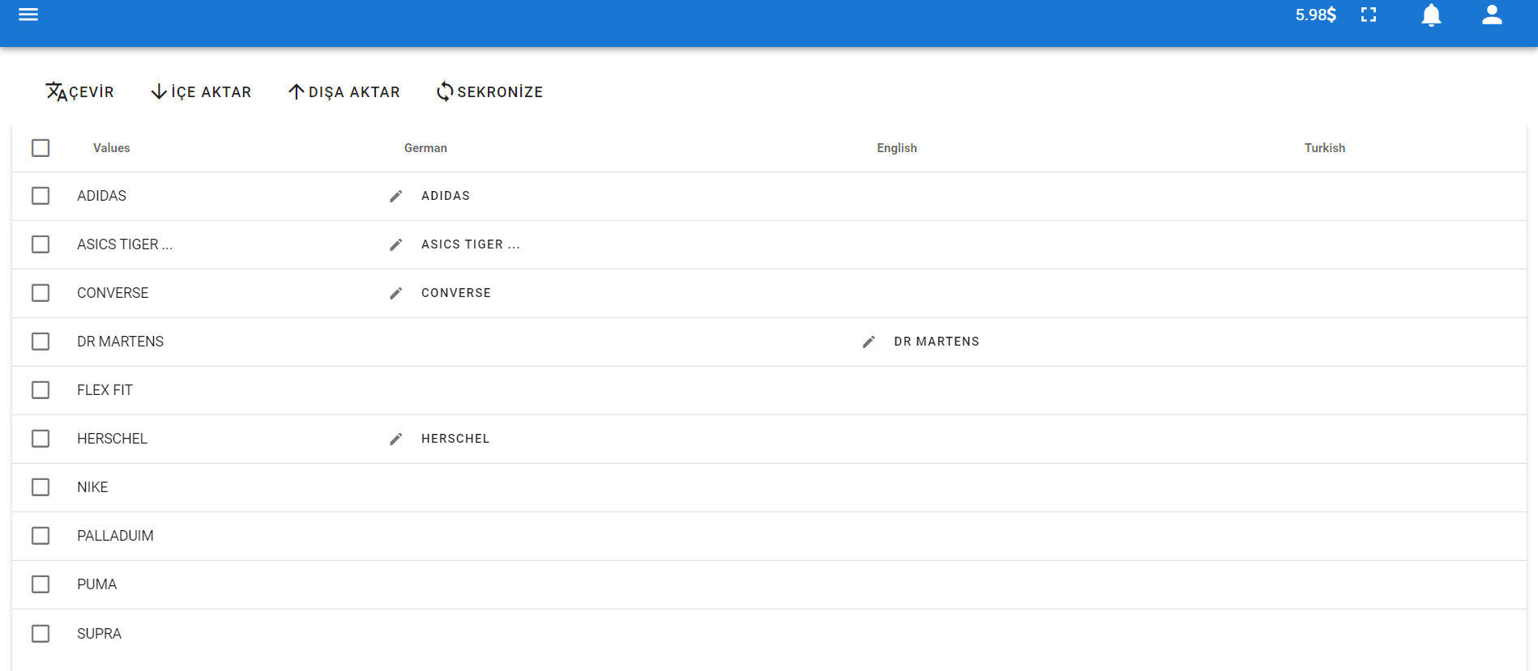Click German text CONVERSE translation

pyautogui.click(x=456, y=293)
